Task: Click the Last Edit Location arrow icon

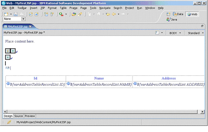Action: (x=108, y=14)
